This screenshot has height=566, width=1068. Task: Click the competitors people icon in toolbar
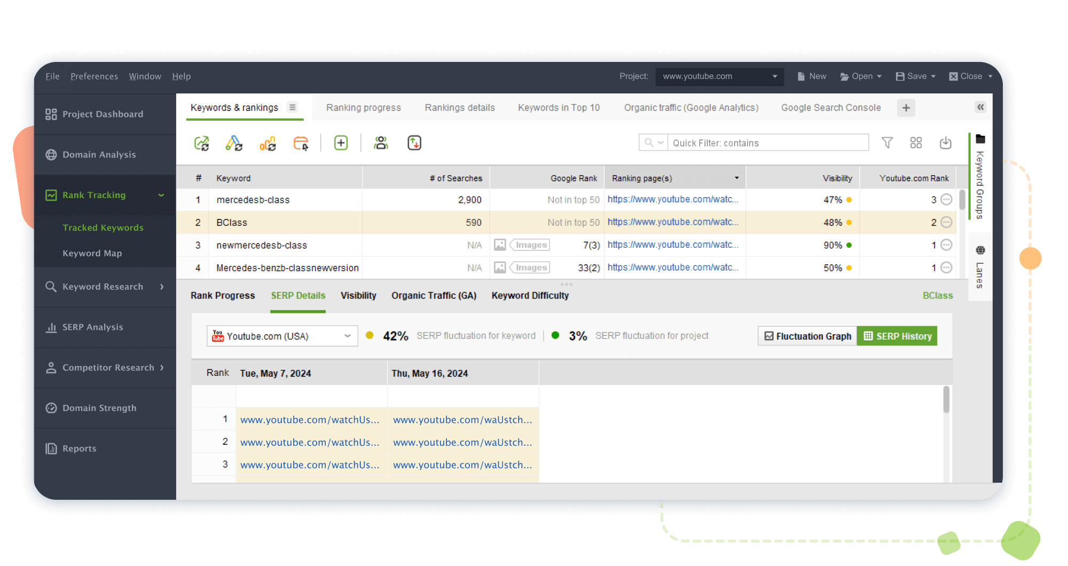(x=381, y=143)
